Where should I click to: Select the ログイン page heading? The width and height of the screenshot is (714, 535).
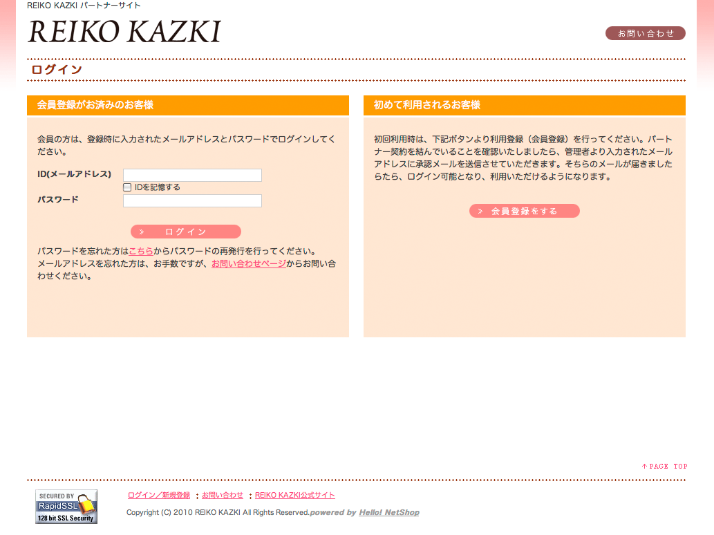click(x=57, y=70)
